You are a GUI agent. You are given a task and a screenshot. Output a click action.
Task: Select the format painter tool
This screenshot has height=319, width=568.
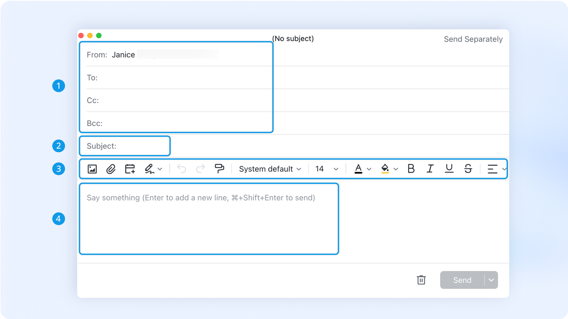[219, 169]
